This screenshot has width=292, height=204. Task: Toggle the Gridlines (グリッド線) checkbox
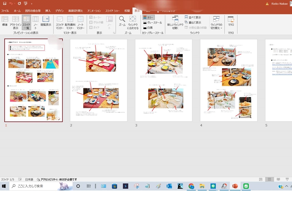[x=91, y=22]
